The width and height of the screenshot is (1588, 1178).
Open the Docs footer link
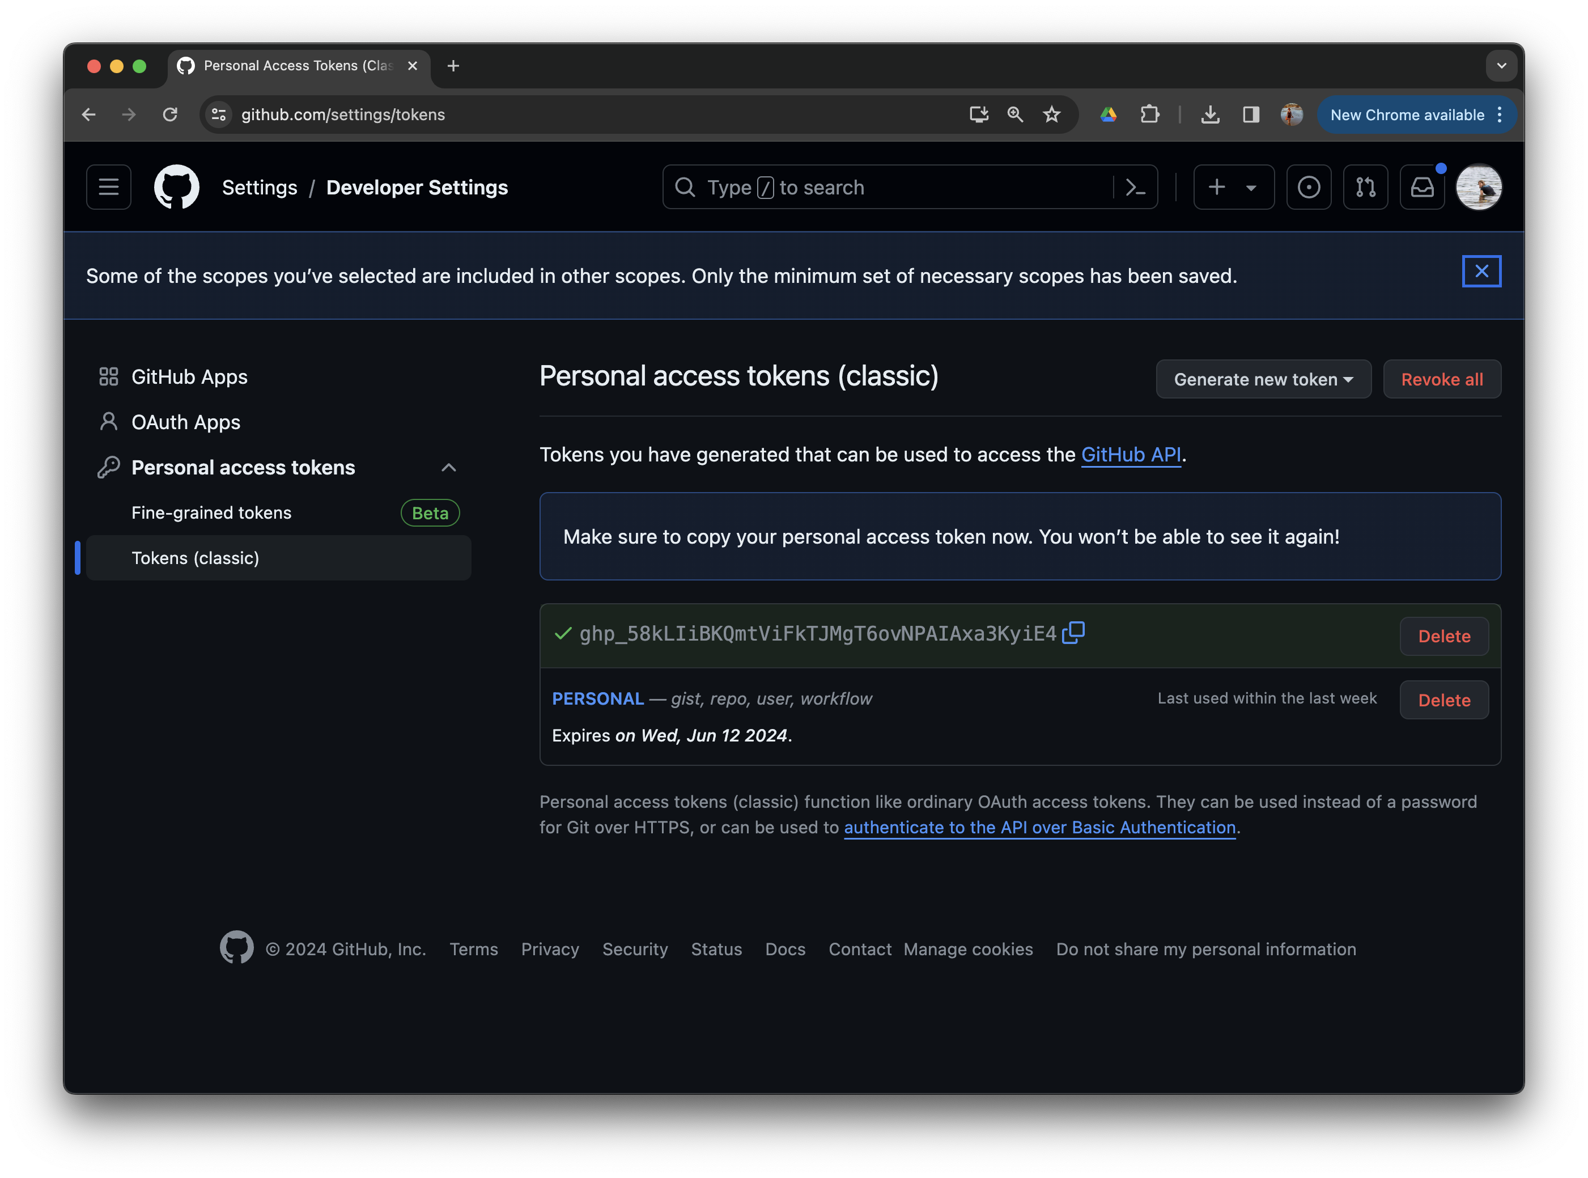[x=785, y=949]
